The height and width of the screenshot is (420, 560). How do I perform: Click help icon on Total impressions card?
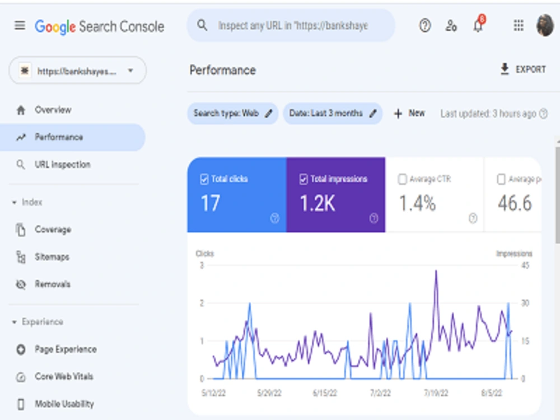(374, 218)
